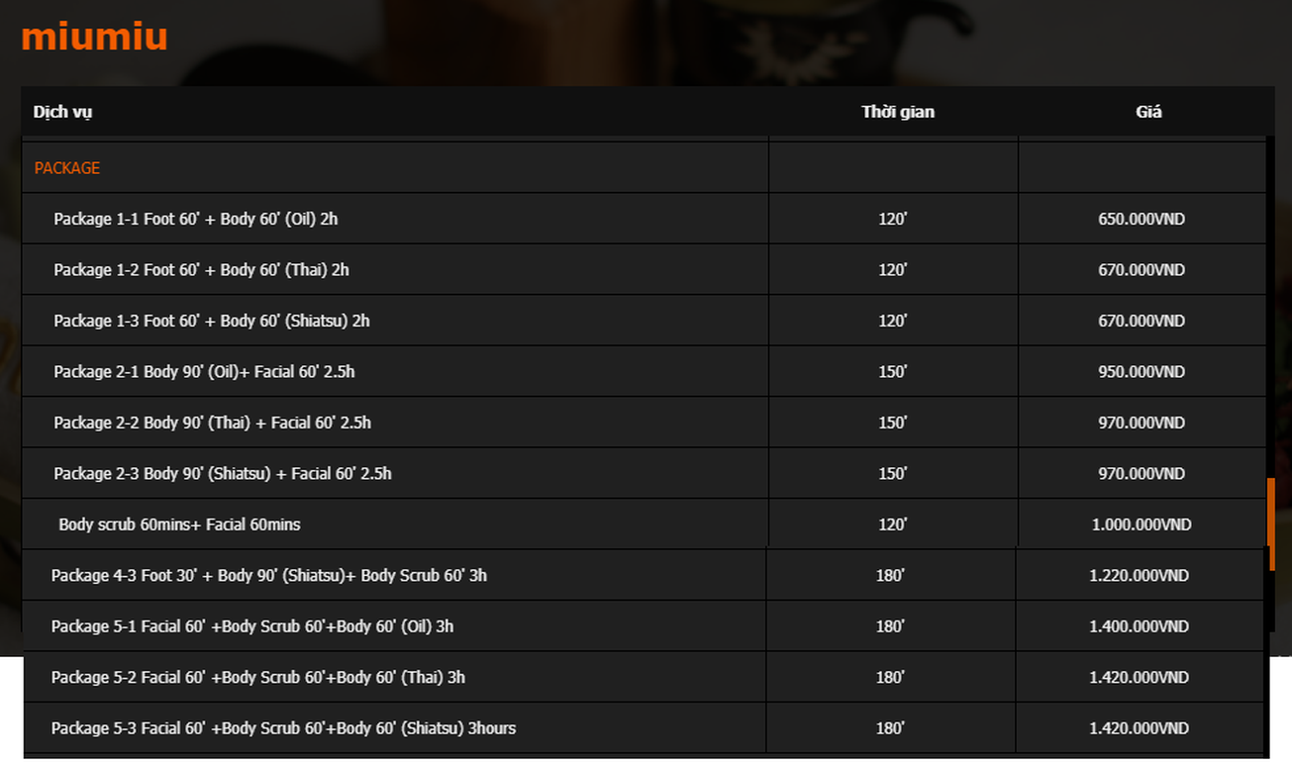Select Body scrub 60mins + Facial 60mins row
1292x764 pixels.
[644, 525]
